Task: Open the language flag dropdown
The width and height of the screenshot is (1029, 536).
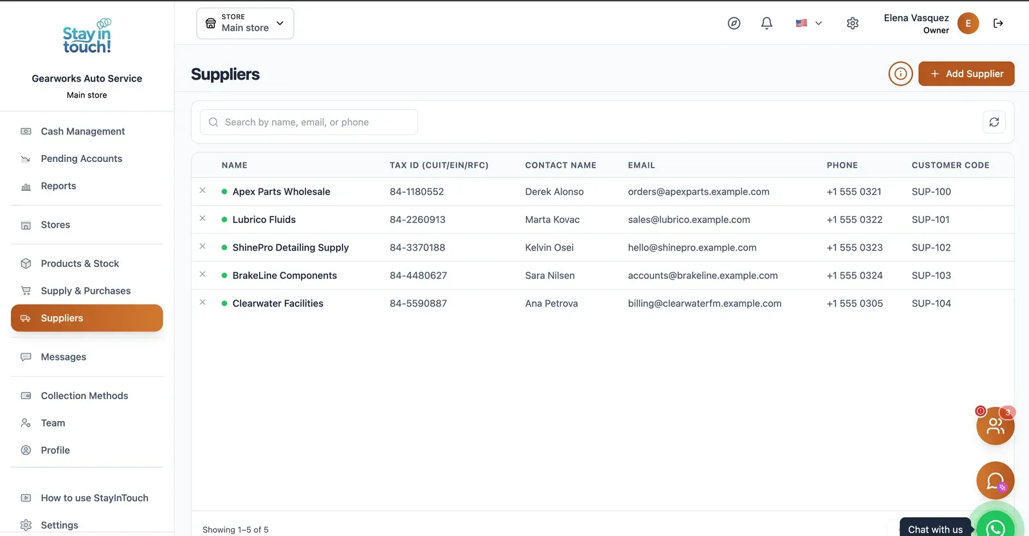Action: 809,23
